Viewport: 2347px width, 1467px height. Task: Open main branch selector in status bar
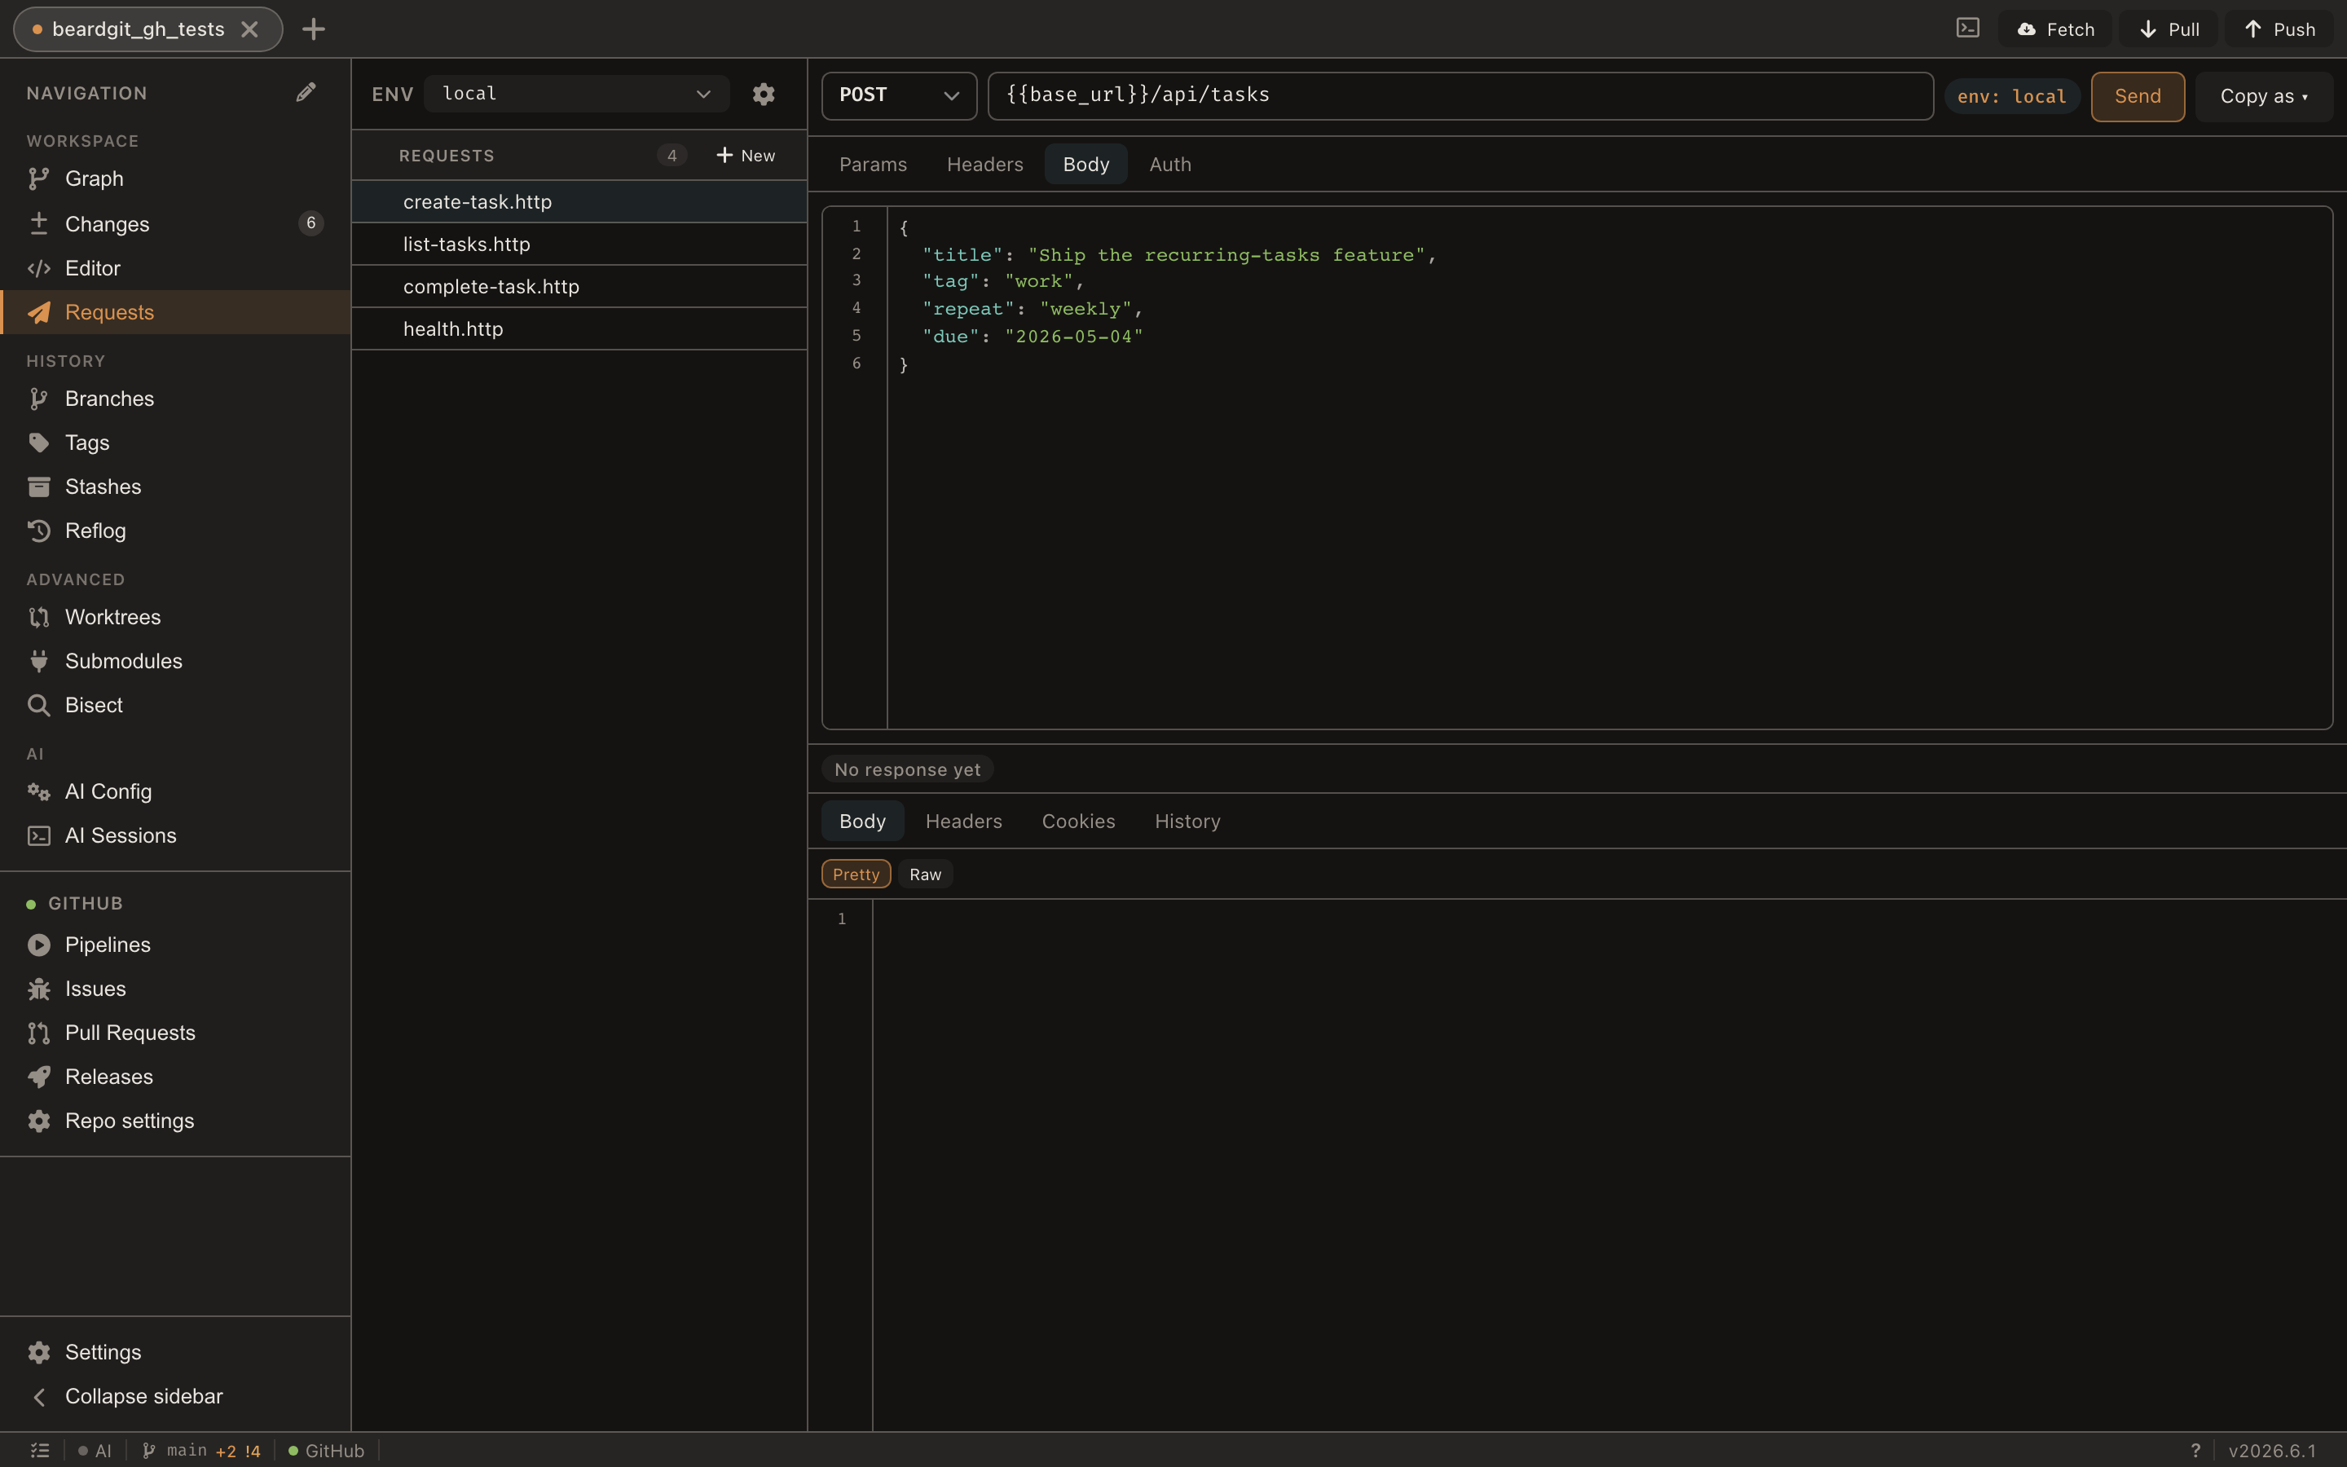[200, 1451]
